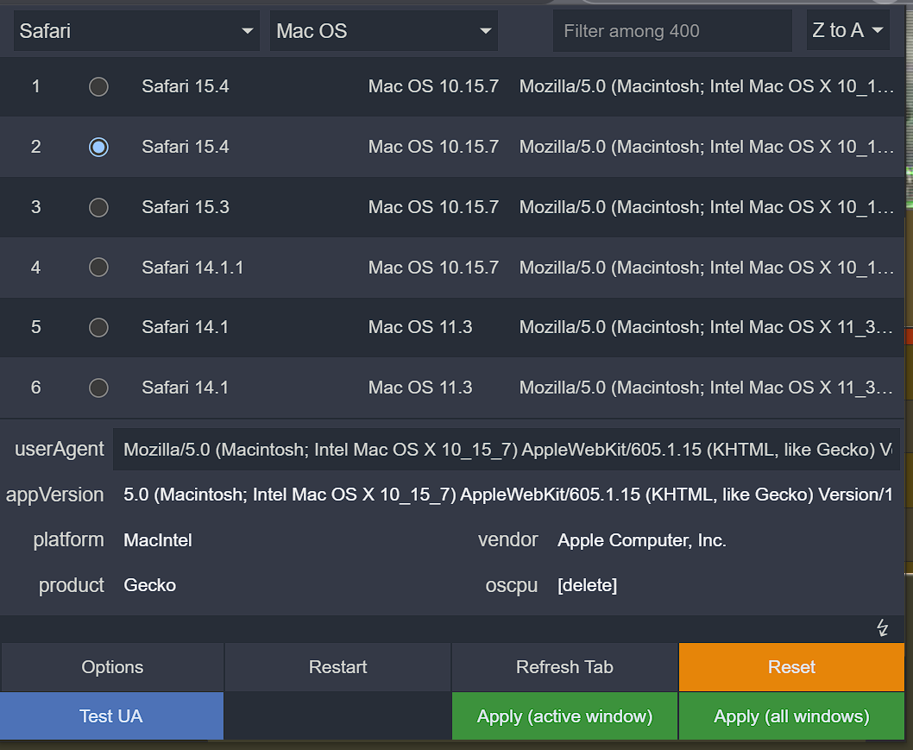This screenshot has height=750, width=913.
Task: Open the Mac OS dropdown
Action: point(383,31)
